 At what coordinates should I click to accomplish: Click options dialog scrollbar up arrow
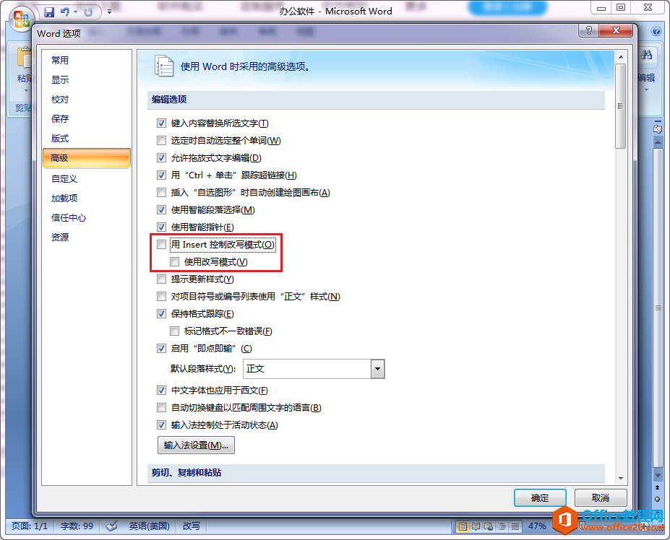(x=621, y=57)
